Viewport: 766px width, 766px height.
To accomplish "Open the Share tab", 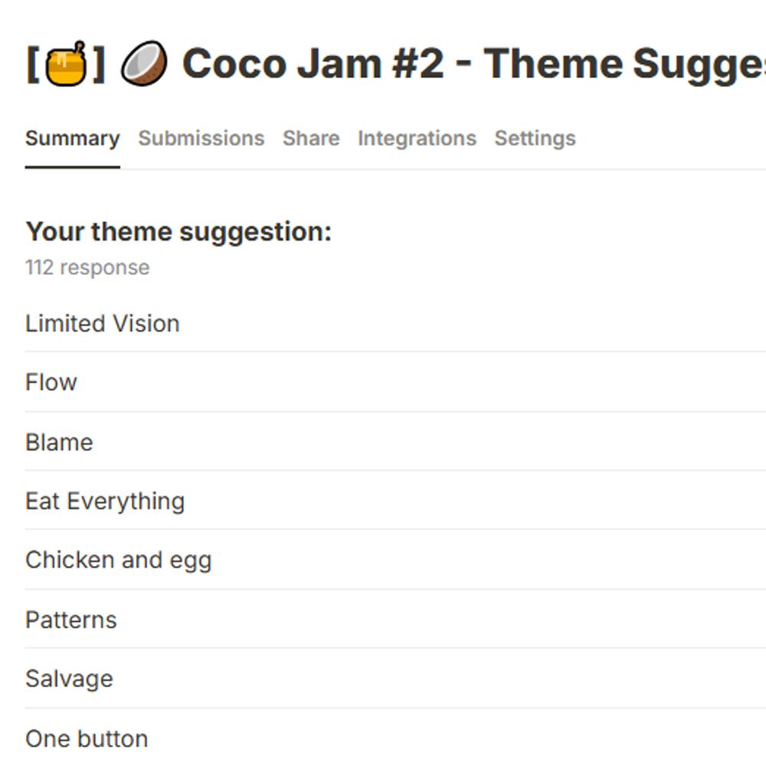I will (x=311, y=138).
